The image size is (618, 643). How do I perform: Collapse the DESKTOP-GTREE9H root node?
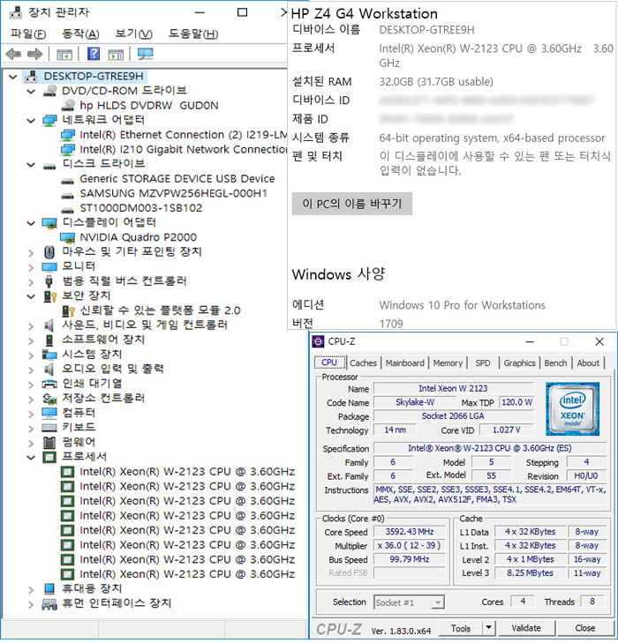[13, 77]
